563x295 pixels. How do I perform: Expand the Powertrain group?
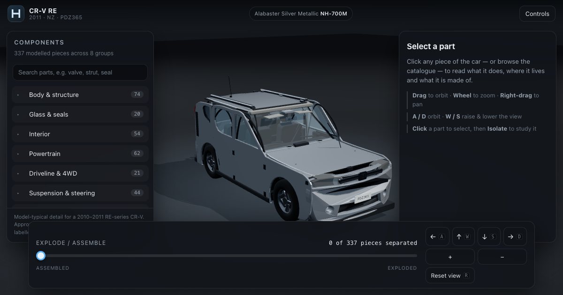[80, 154]
